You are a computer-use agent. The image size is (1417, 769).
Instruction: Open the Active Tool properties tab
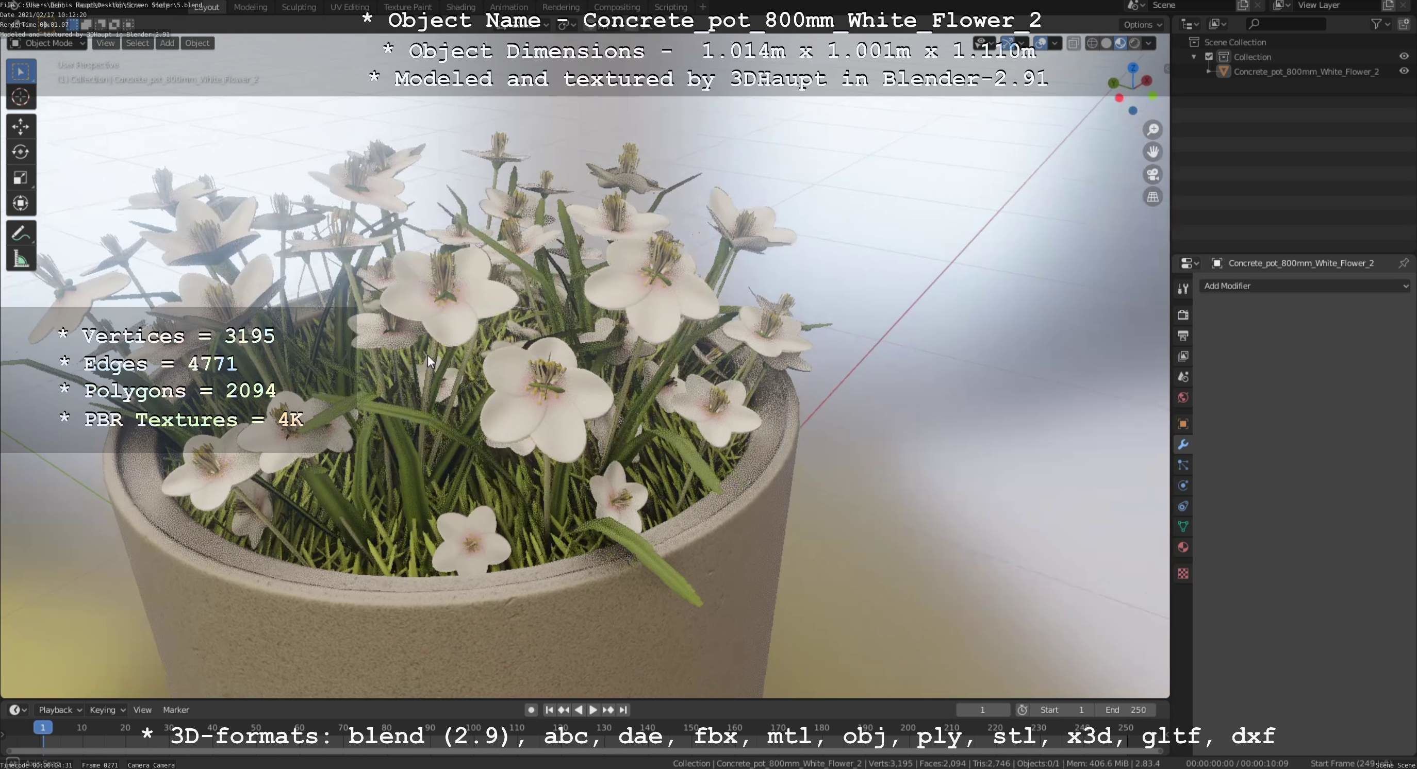coord(1183,289)
